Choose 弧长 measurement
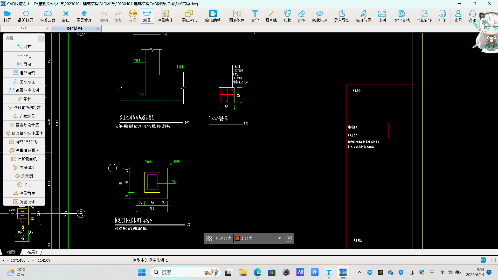Screen dimensions: 498x280 24,99
